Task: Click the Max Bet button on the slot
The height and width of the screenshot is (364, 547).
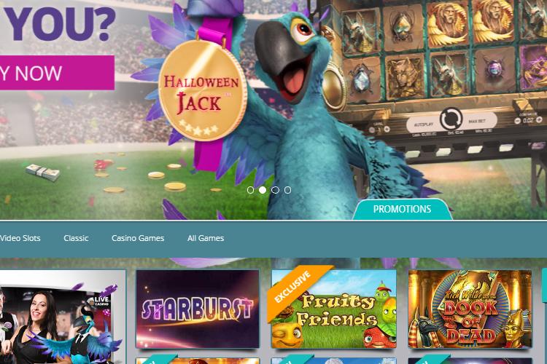Action: [x=477, y=122]
